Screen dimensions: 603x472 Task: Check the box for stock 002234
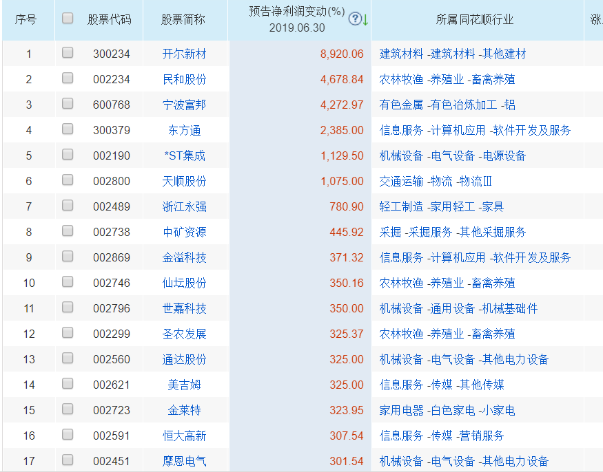tap(68, 78)
